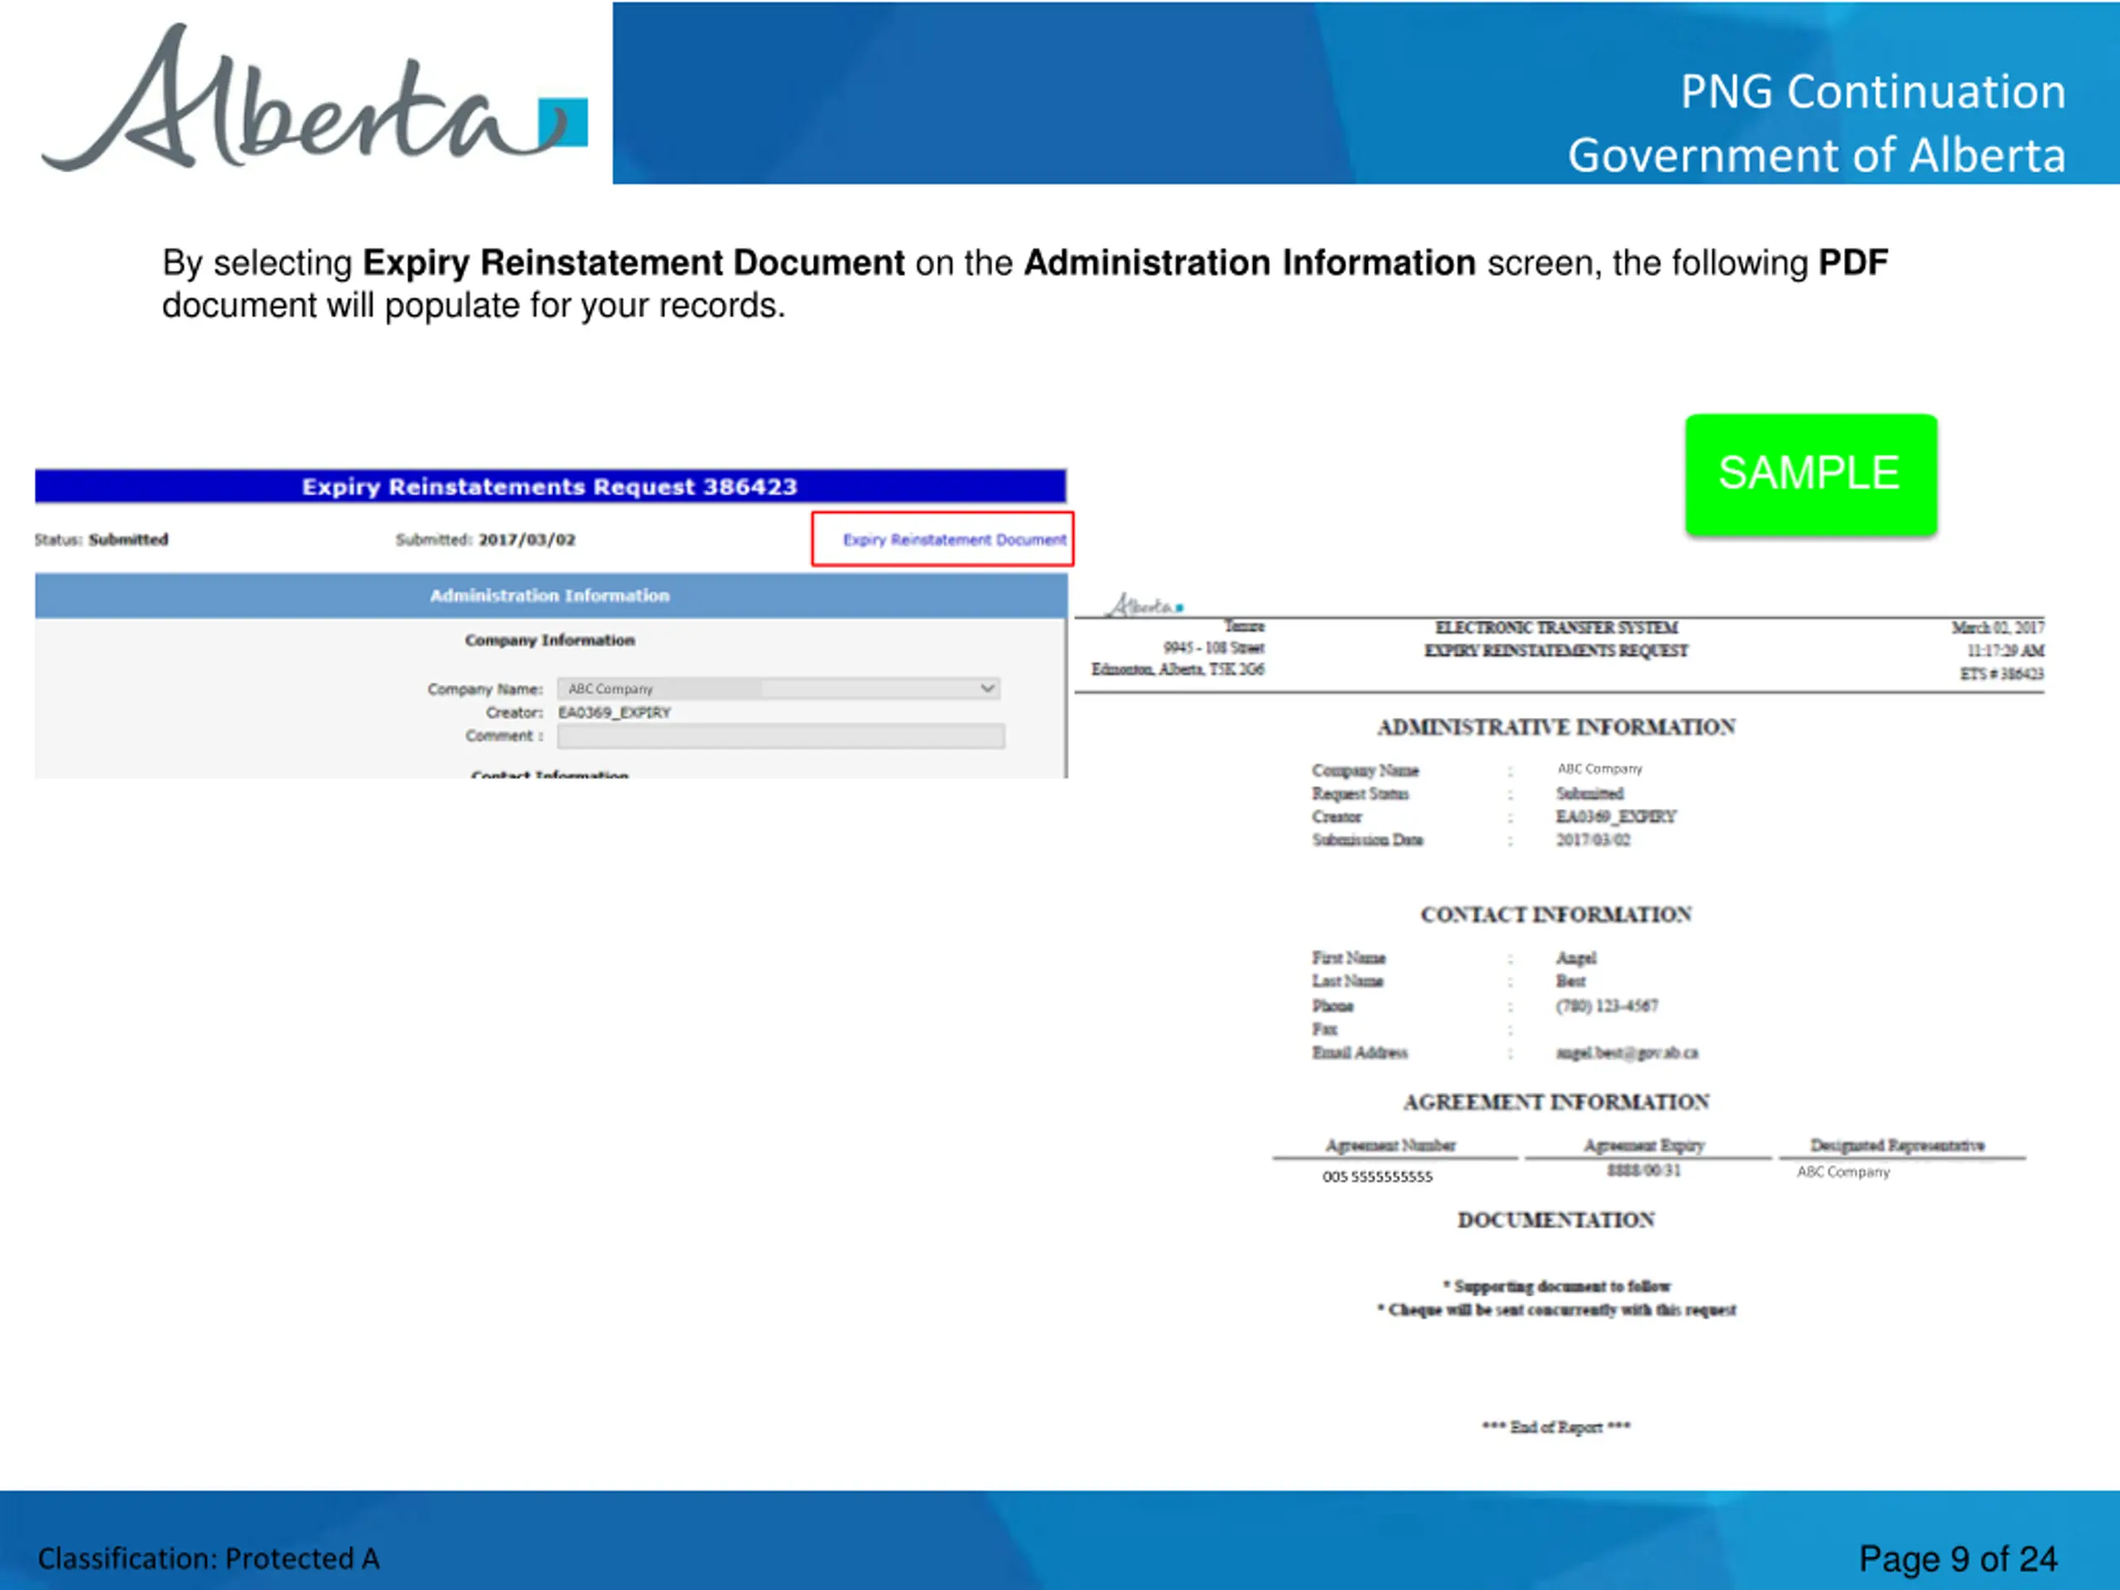Click the green SAMPLE button
Image resolution: width=2120 pixels, height=1590 pixels.
[1810, 474]
